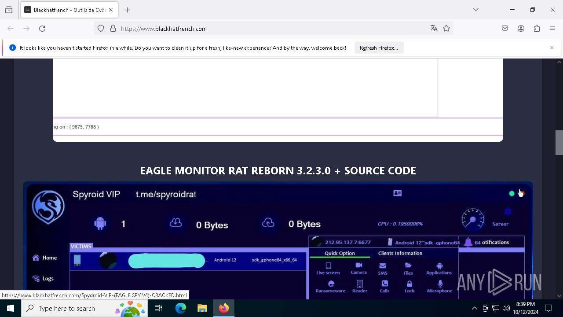Click the scrollbar down arrow

[559, 296]
